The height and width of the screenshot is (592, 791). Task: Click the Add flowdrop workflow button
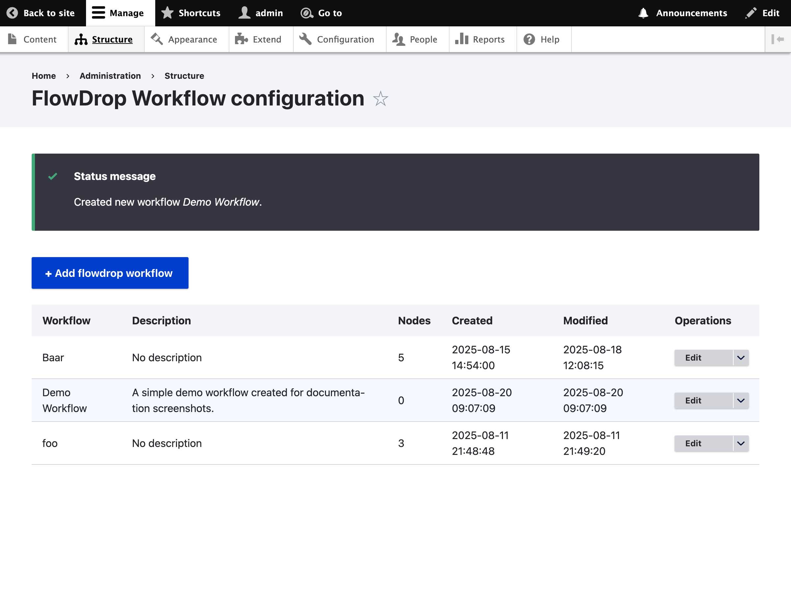[110, 273]
